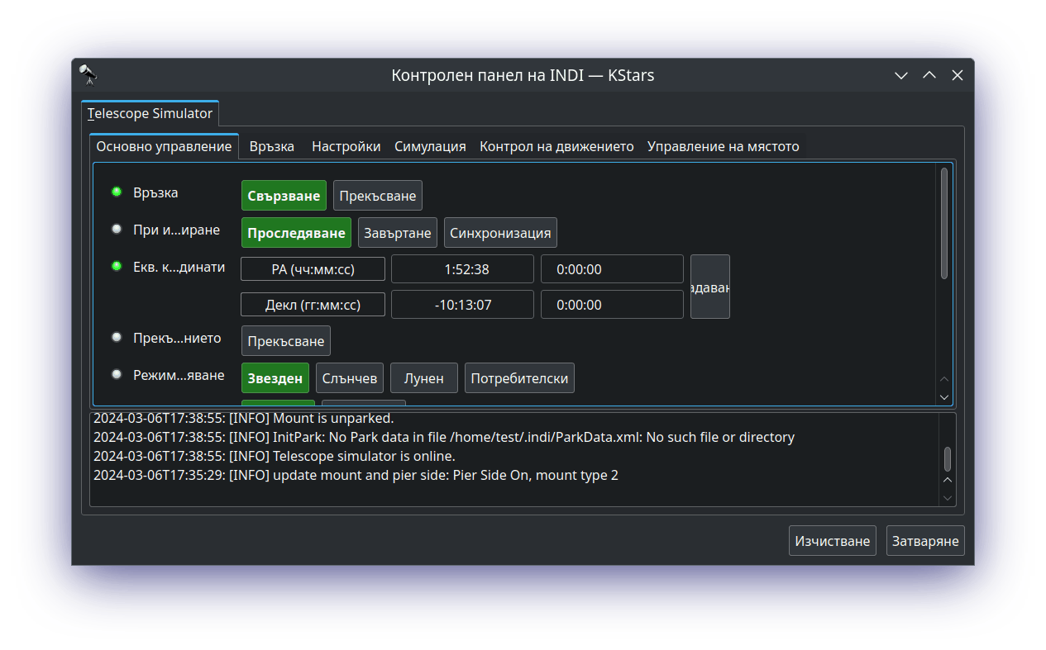The image size is (1046, 650).
Task: Click Изчистване to clear the log
Action: pyautogui.click(x=832, y=541)
